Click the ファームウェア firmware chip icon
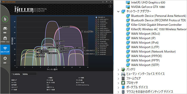Image resolution: width=187 pixels, height=94 pixels. pyautogui.click(x=123, y=78)
